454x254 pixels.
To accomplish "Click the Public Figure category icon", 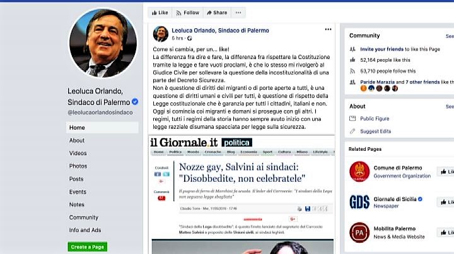I will (352, 118).
